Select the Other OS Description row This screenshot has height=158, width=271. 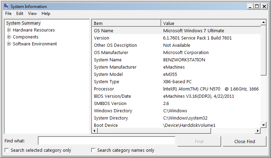(x=176, y=45)
